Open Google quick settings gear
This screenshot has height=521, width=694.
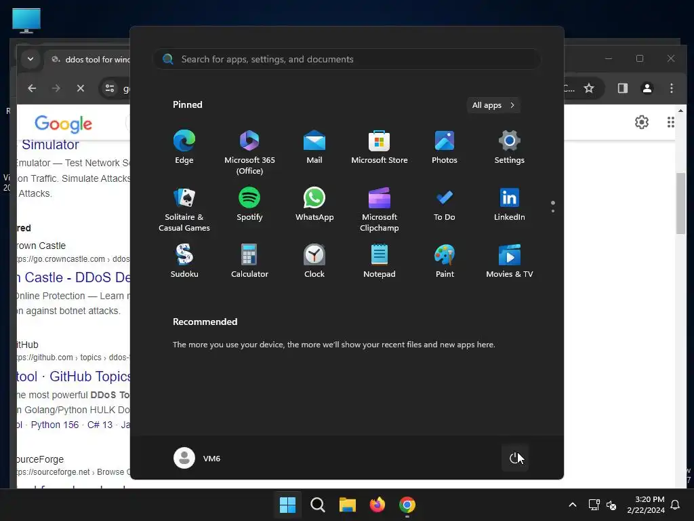(x=641, y=122)
